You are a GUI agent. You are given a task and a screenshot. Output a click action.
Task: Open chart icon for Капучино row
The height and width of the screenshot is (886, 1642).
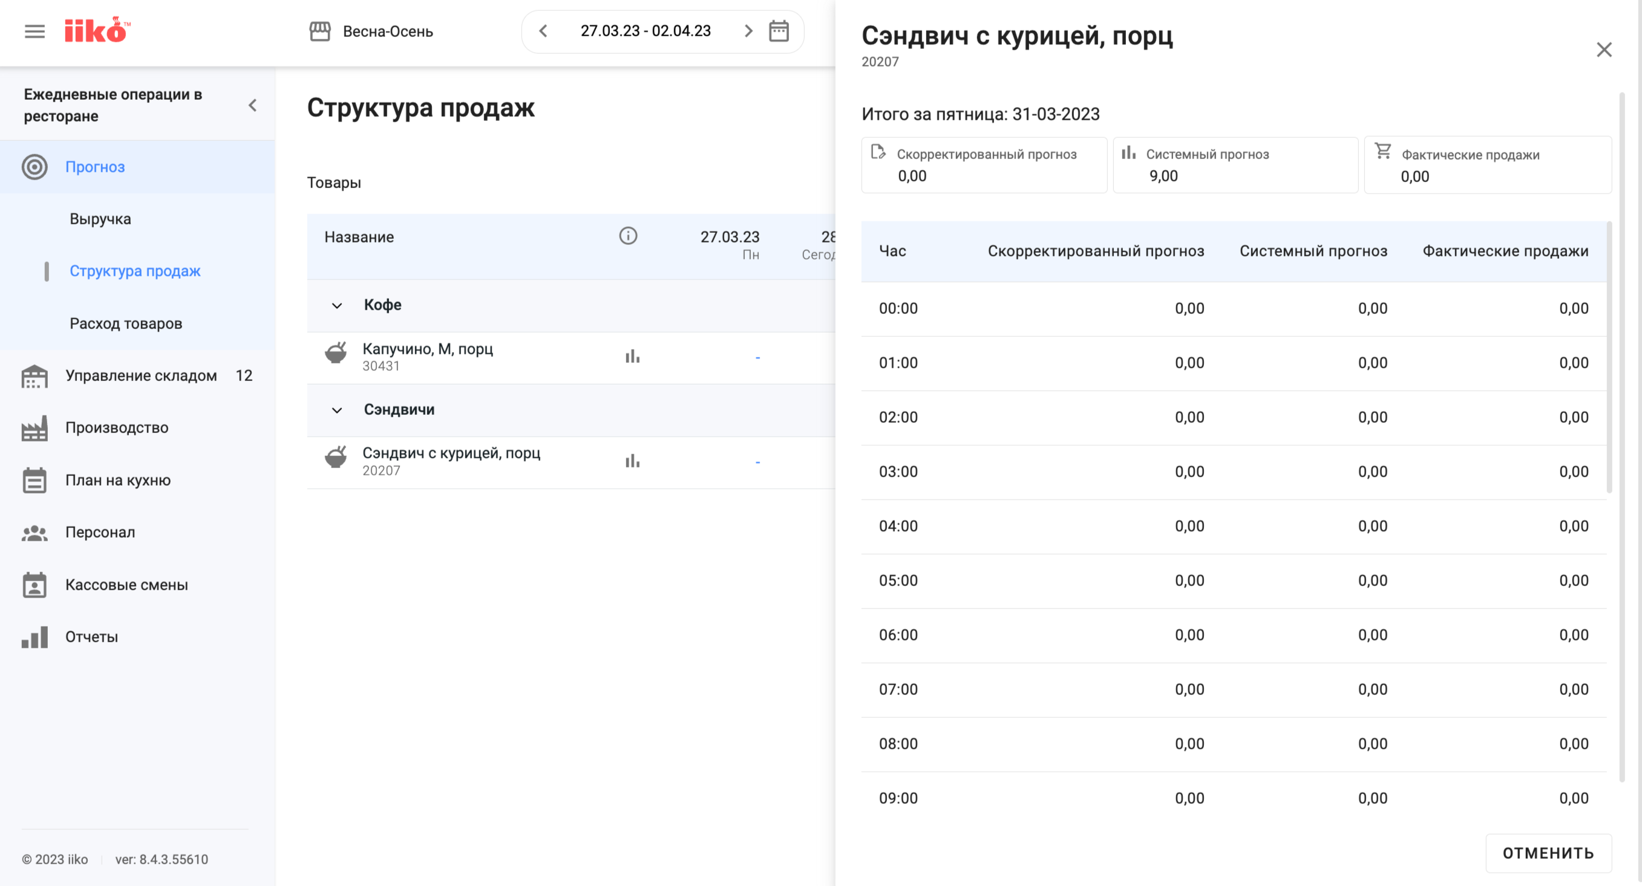pyautogui.click(x=632, y=357)
